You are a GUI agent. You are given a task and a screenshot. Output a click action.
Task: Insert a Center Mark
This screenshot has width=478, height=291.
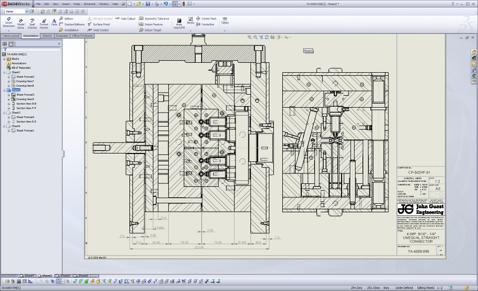206,18
